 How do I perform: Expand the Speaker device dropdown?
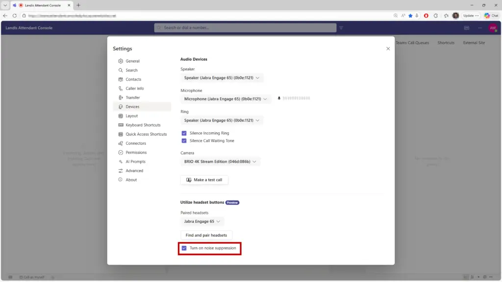[x=222, y=78]
